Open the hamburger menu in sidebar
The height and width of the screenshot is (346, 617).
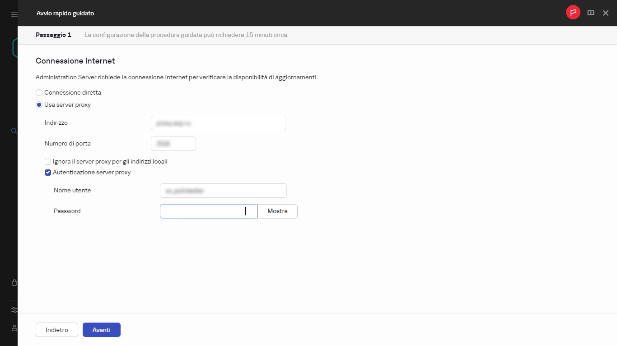point(14,14)
